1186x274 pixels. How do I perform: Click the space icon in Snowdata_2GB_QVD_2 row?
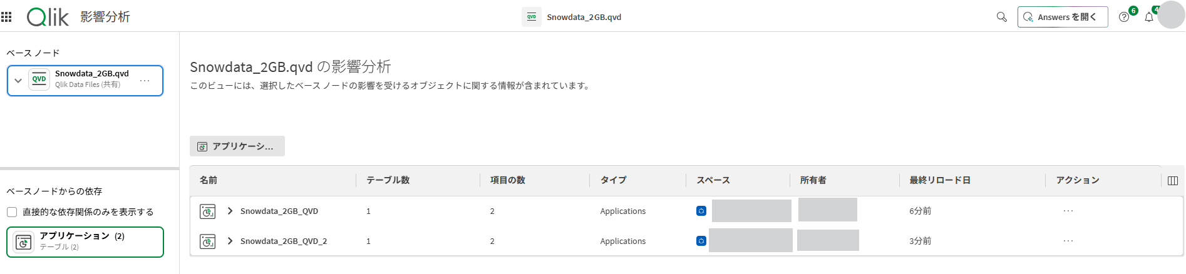point(701,241)
